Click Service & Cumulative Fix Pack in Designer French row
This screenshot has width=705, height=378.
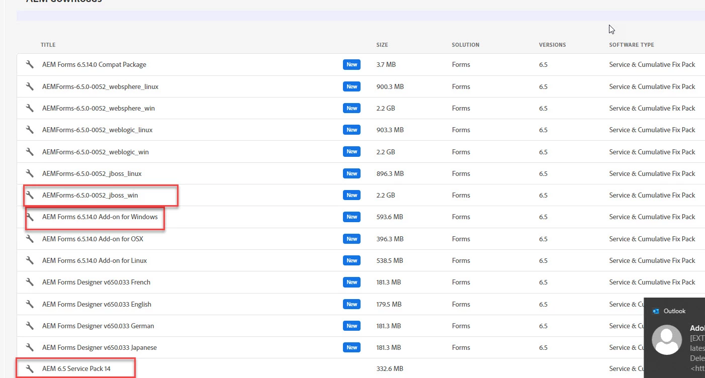(652, 282)
